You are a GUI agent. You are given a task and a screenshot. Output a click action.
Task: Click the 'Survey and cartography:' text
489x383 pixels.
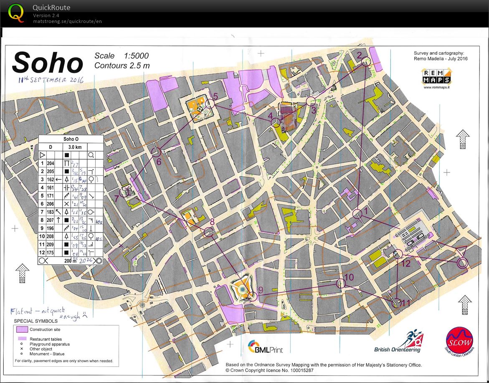click(439, 53)
